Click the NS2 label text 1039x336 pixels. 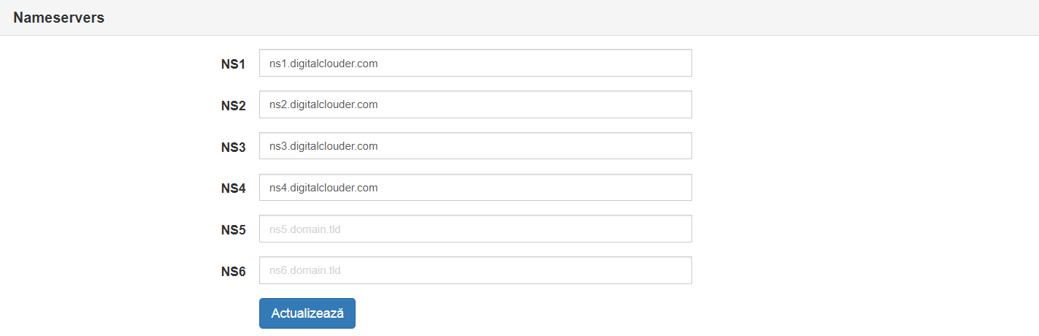pyautogui.click(x=234, y=106)
